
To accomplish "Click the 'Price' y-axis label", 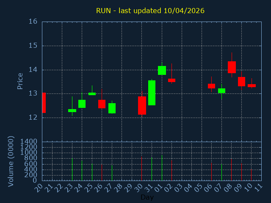I will click(20, 81).
